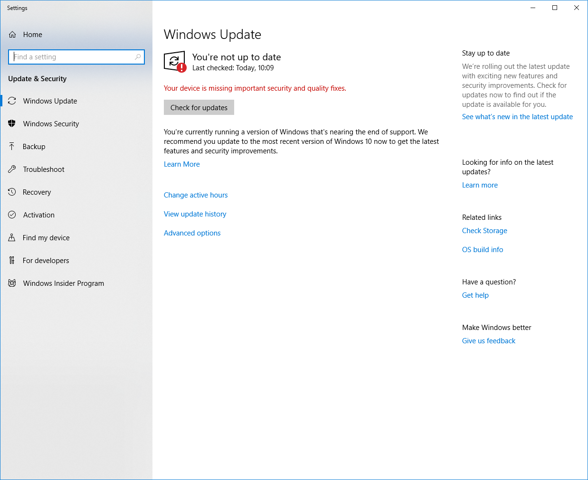Image resolution: width=588 pixels, height=480 pixels.
Task: Maximize the Settings window
Action: [x=555, y=8]
